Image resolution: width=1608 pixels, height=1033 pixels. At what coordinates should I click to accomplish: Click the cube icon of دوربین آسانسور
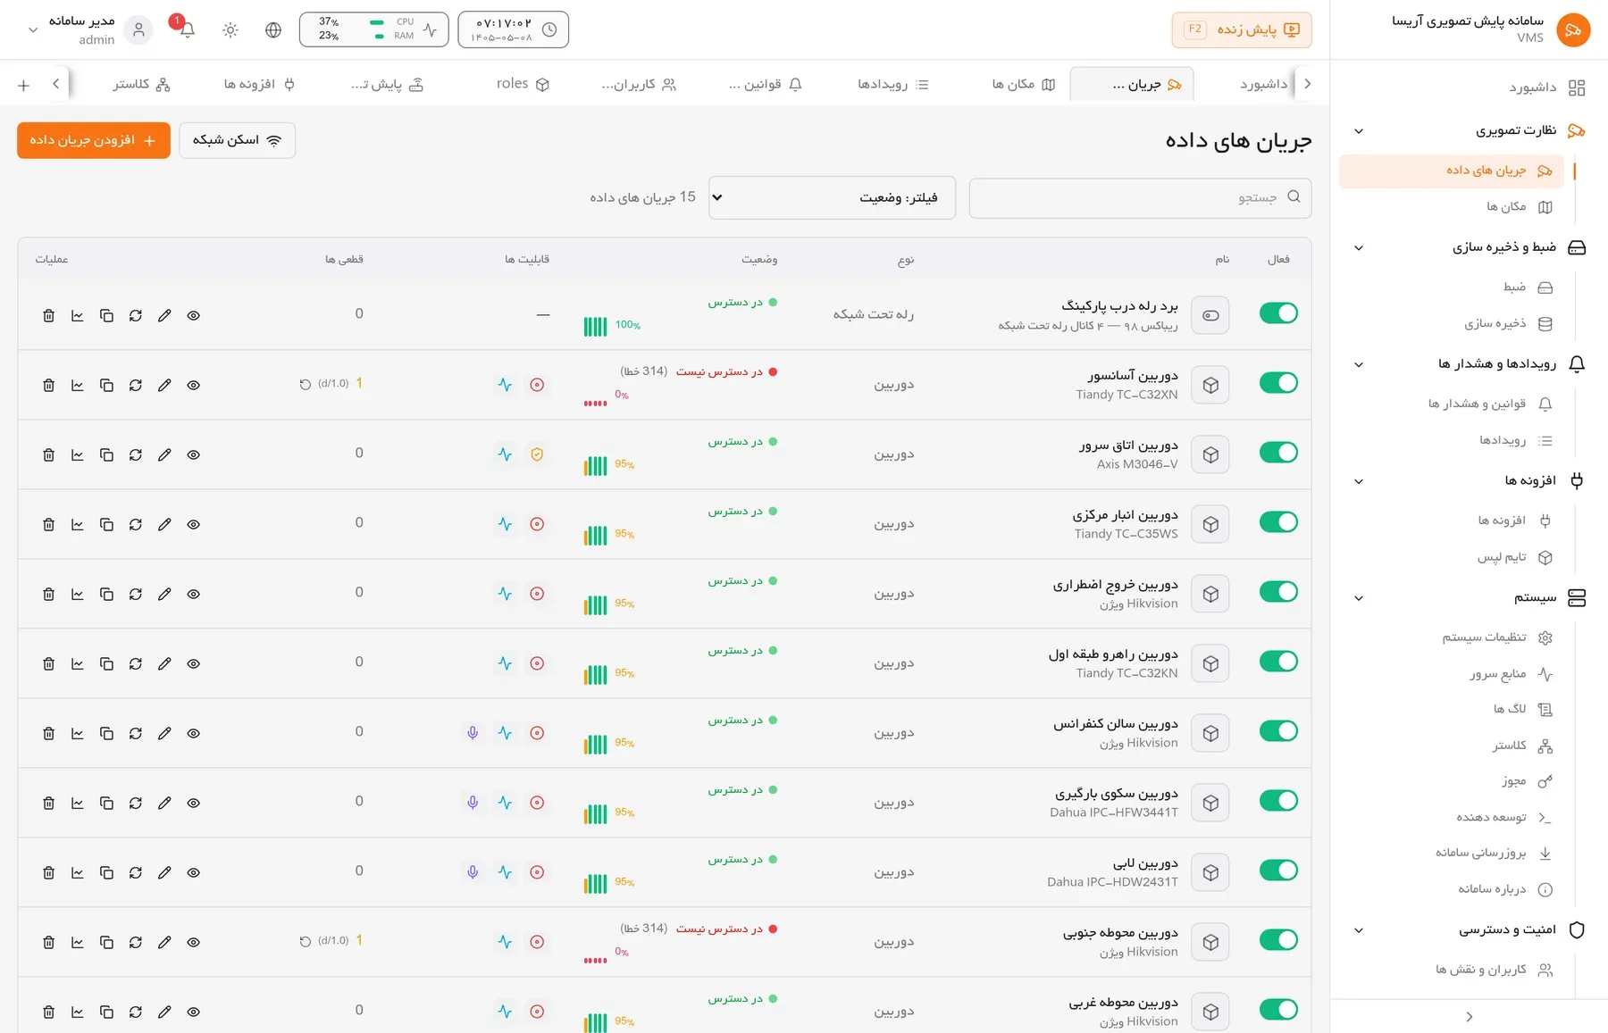[x=1210, y=385]
